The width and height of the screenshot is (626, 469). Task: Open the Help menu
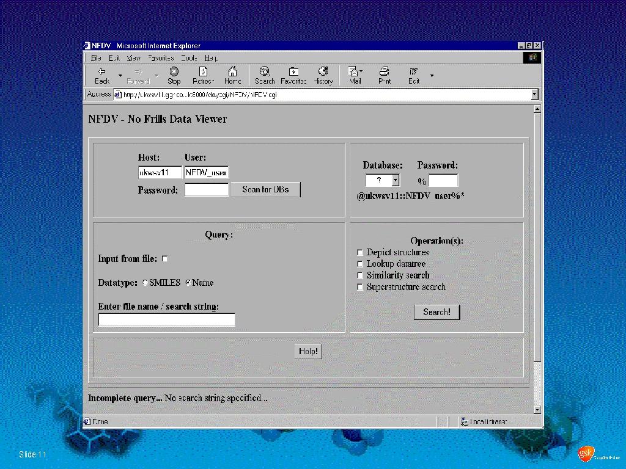211,58
